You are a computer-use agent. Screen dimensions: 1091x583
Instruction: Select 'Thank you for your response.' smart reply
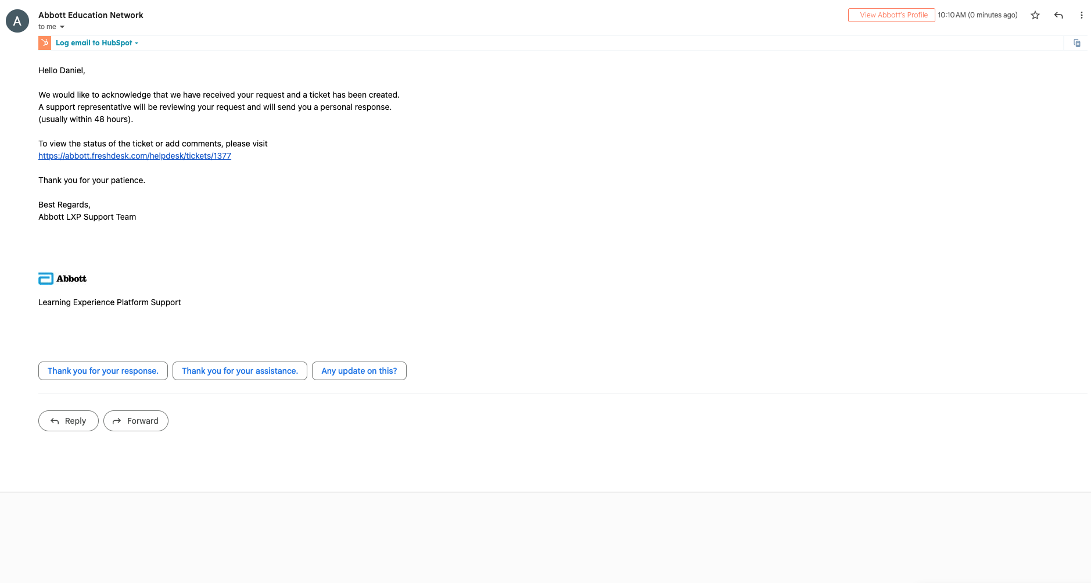103,371
